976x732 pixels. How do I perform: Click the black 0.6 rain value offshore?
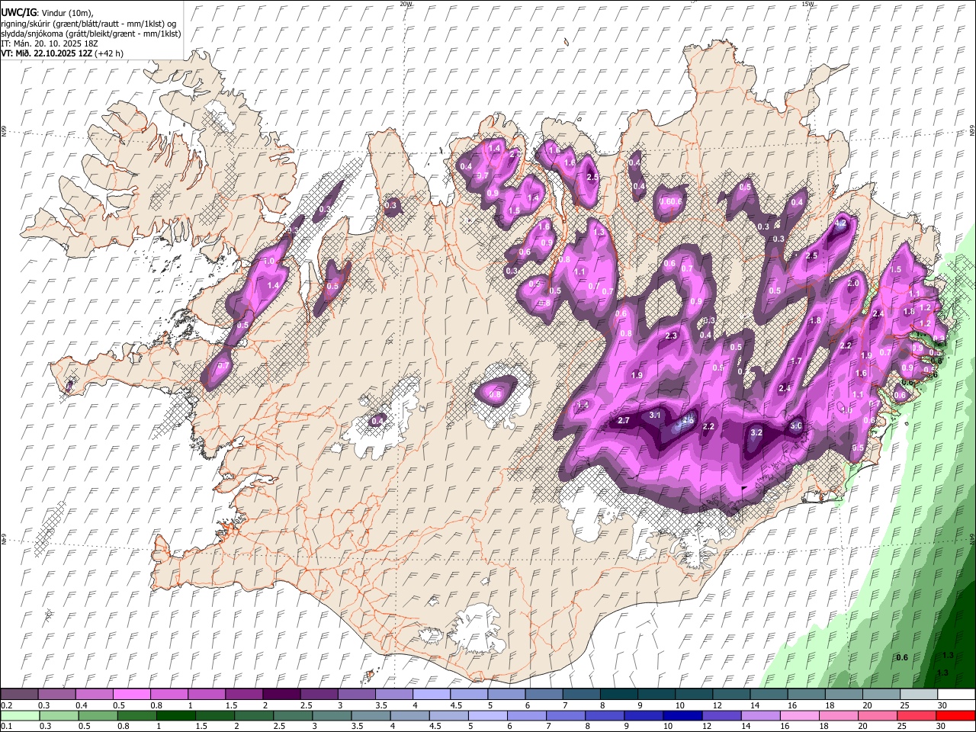[902, 657]
